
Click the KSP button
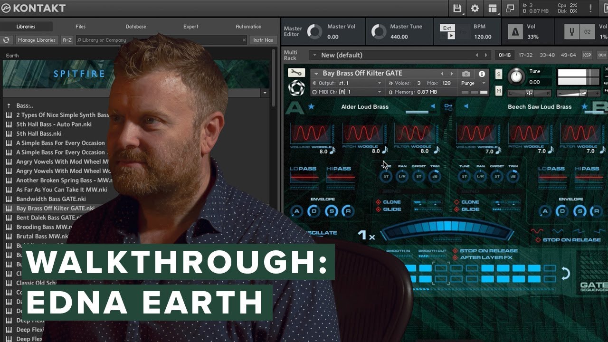click(x=587, y=55)
